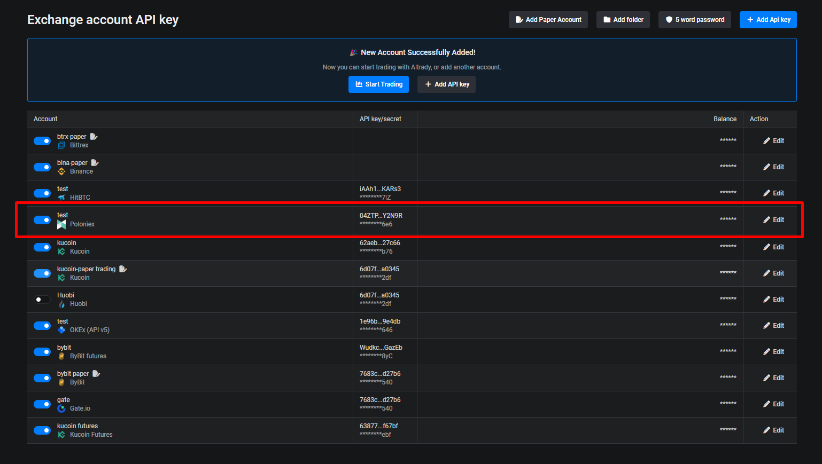Edit the OKEx test account

[x=773, y=326]
